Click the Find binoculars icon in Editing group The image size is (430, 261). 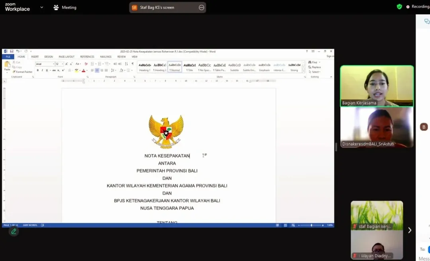[x=310, y=62]
